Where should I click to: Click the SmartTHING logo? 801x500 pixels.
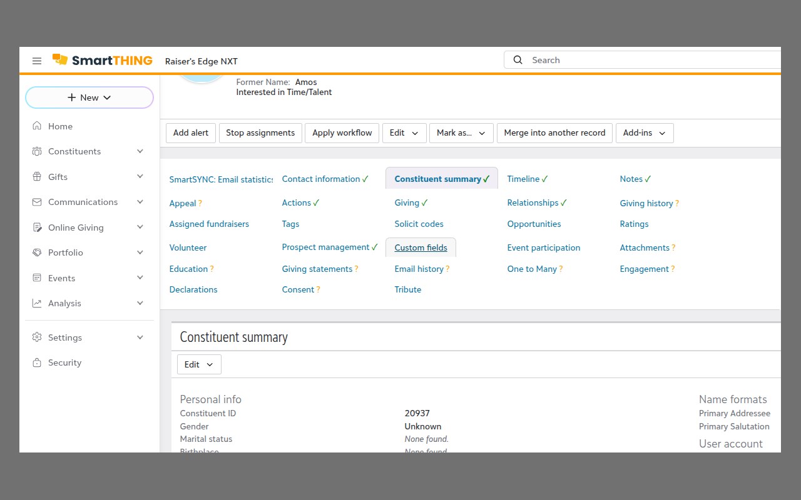[x=103, y=61]
